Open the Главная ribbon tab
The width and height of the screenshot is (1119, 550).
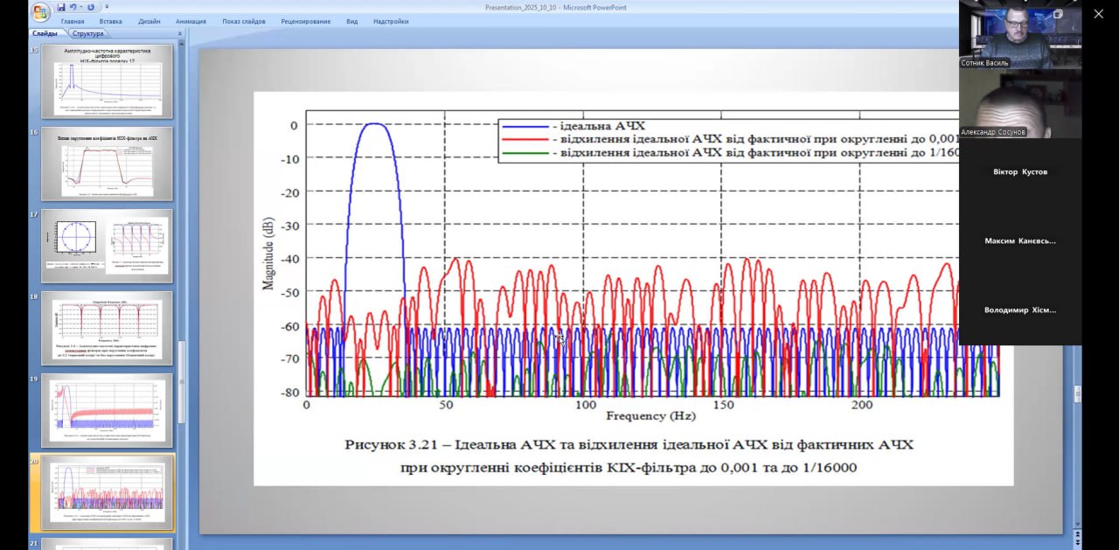tap(73, 21)
